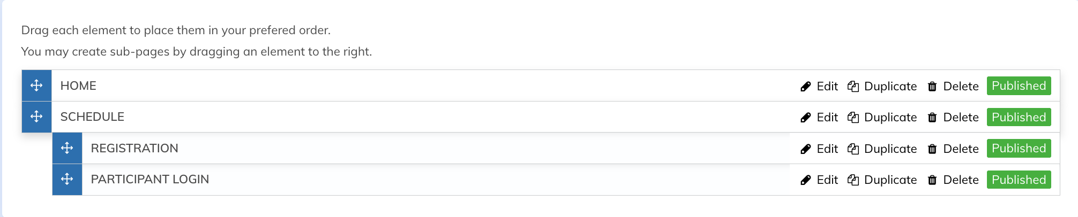Click the trash icon for REGISTRATION
The image size is (1078, 217).
[932, 149]
